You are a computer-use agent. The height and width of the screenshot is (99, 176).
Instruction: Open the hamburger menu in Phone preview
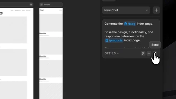coord(61,10)
